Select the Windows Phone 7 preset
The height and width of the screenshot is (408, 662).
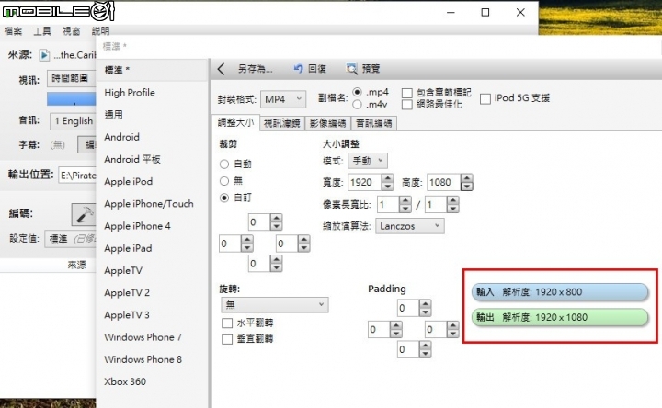[x=152, y=337]
